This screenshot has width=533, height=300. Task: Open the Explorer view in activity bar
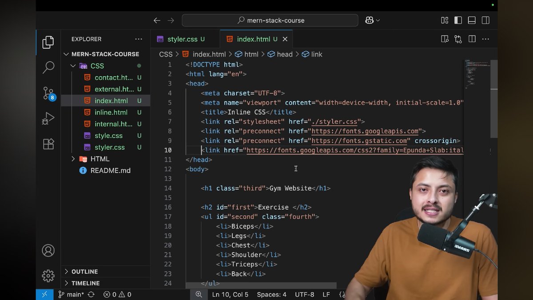pyautogui.click(x=48, y=42)
